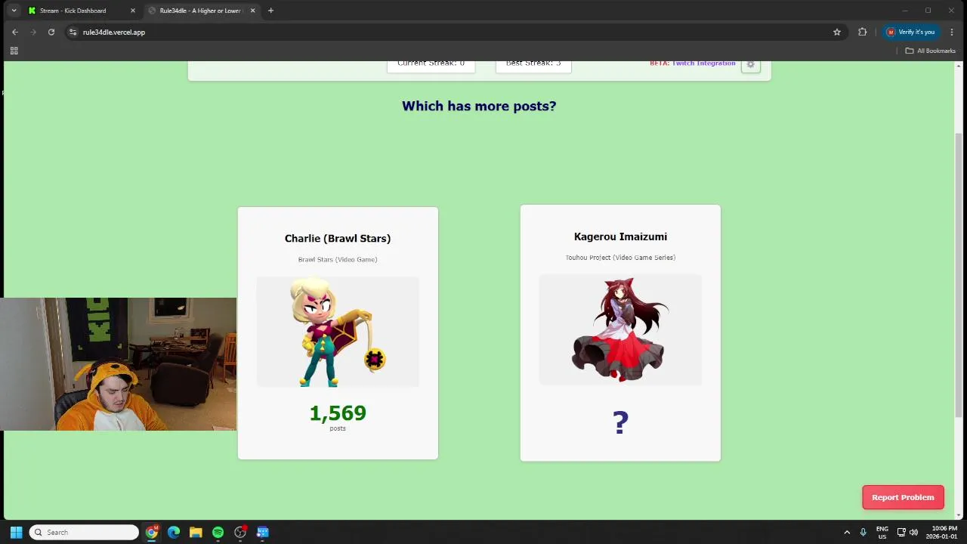Reload the current page
Viewport: 967px width, 544px height.
tap(51, 32)
